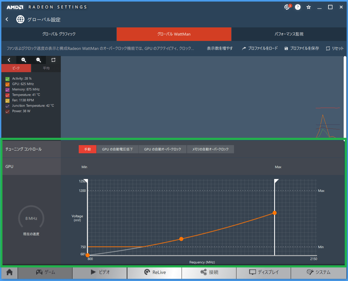Toggle the GPU: 625 MHz checkbox
This screenshot has width=348, height=281.
pyautogui.click(x=7, y=84)
